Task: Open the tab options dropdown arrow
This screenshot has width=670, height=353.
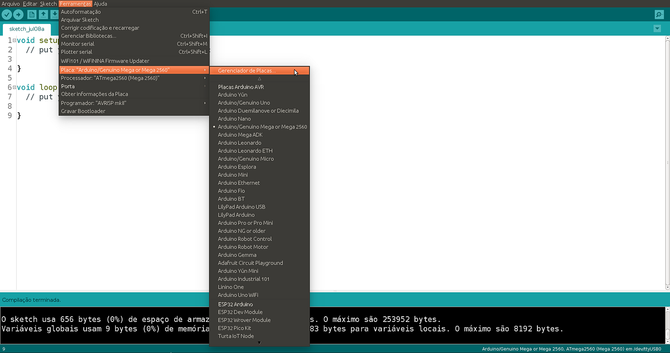Action: point(657,29)
